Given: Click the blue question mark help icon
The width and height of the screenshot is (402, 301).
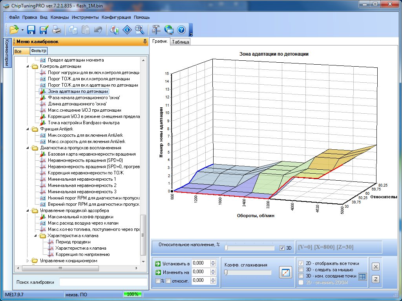Looking at the screenshot, I should 181,29.
